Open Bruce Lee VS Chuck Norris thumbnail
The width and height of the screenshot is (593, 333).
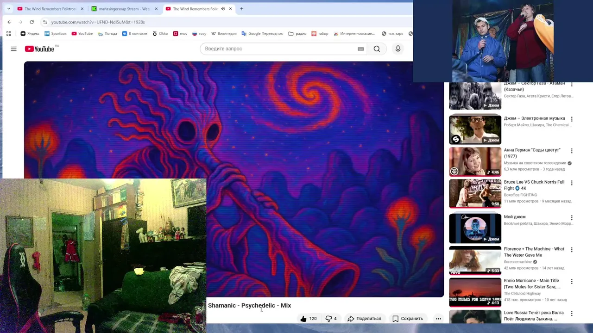(475, 194)
